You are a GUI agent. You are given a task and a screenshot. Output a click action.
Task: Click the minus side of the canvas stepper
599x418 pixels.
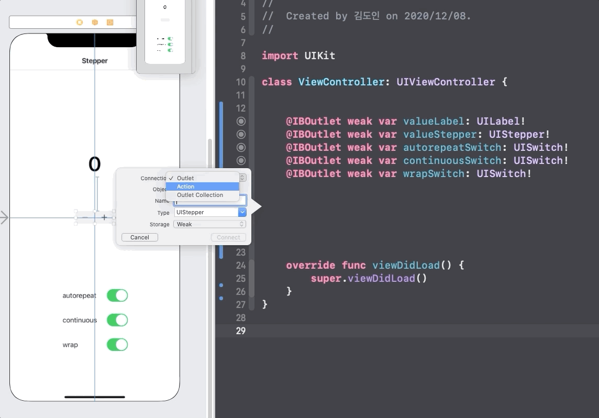point(85,217)
